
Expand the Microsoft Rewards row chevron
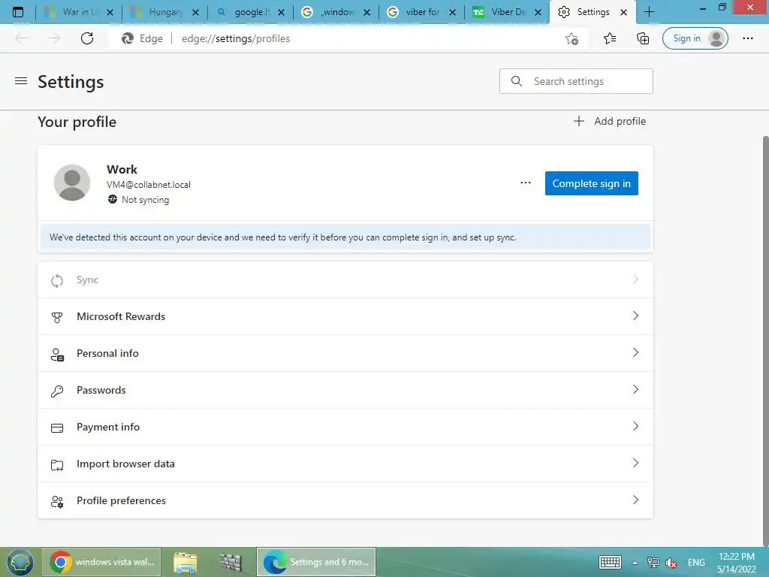(x=635, y=316)
